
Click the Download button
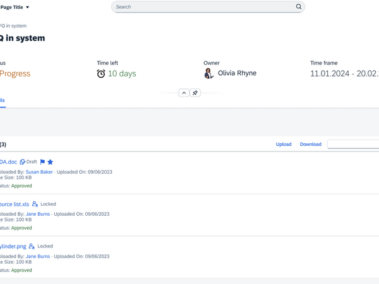click(310, 145)
